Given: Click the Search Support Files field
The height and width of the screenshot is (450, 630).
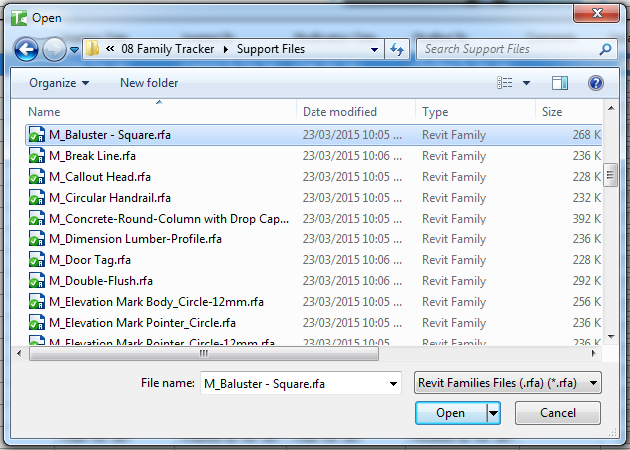Looking at the screenshot, I should (505, 49).
